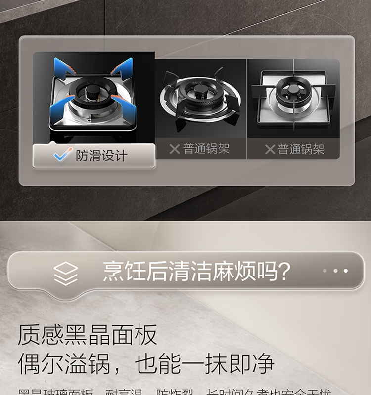Image resolution: width=371 pixels, height=395 pixels.
Task: Open the middle round pot rack image
Action: [201, 98]
